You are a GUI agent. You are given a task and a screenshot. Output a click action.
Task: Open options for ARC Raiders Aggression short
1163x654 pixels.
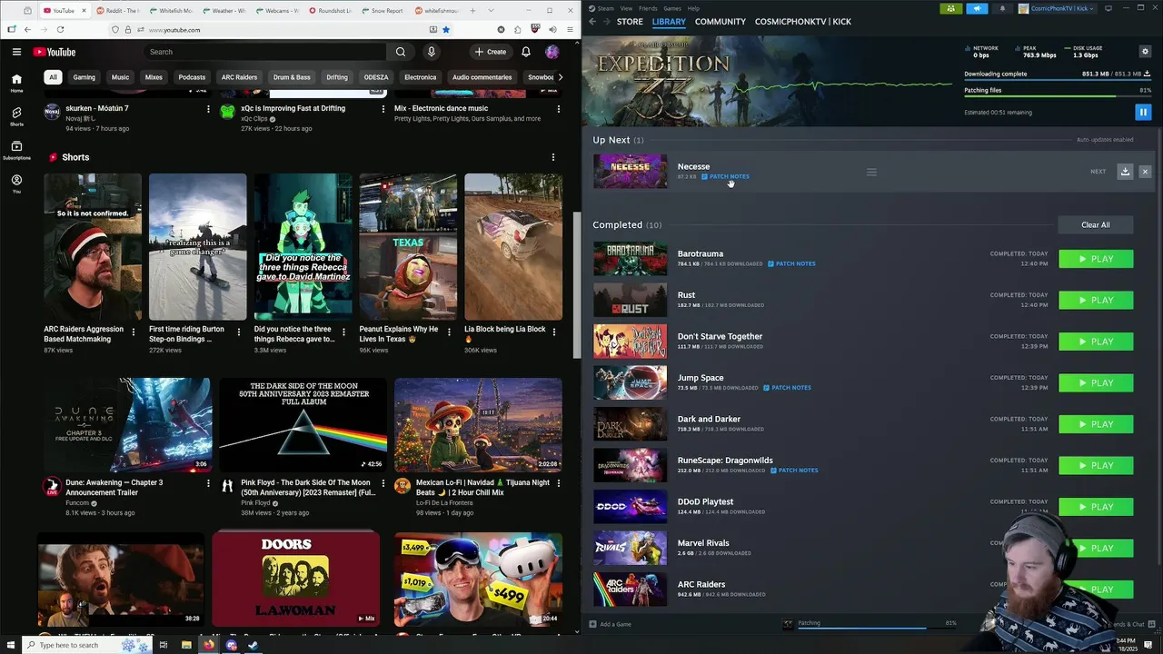pos(134,332)
